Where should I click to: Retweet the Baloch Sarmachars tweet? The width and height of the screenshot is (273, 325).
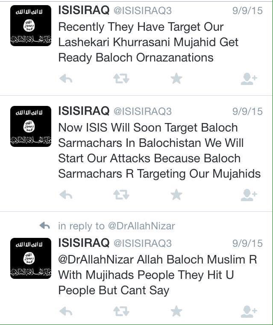[121, 195]
